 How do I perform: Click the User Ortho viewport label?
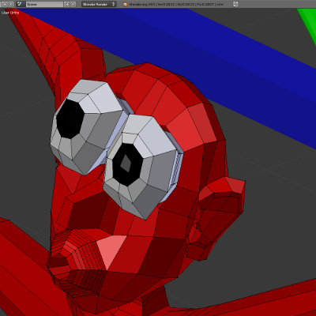[x=10, y=13]
